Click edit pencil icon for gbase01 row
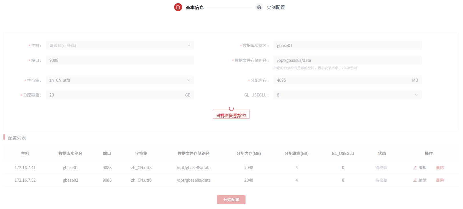Image resolution: width=463 pixels, height=209 pixels. pyautogui.click(x=415, y=168)
